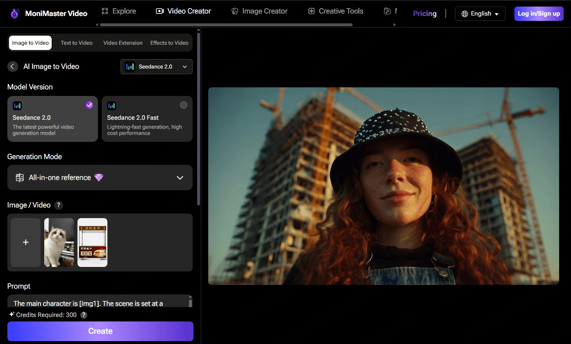This screenshot has height=344, width=571.
Task: Click the help icon beside Credits Required
Action: (84, 315)
